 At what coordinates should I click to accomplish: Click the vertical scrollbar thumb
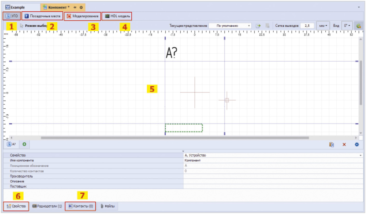point(361,82)
